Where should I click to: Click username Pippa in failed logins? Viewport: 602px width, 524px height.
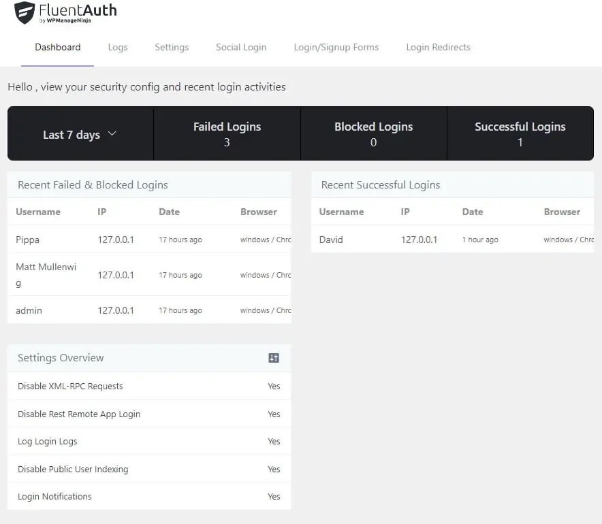coord(26,240)
